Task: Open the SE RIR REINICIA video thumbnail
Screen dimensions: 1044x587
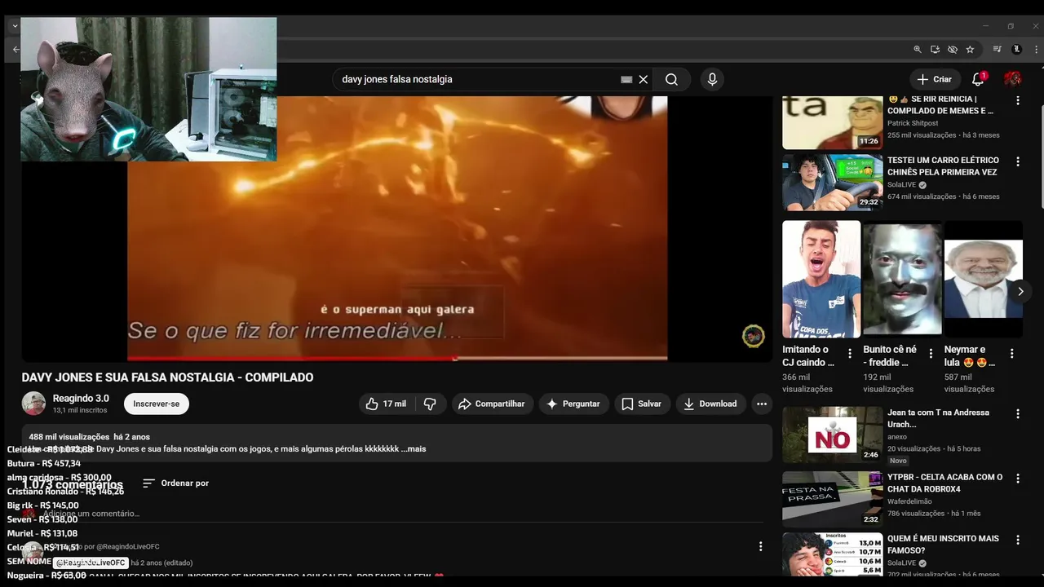Action: 832,122
